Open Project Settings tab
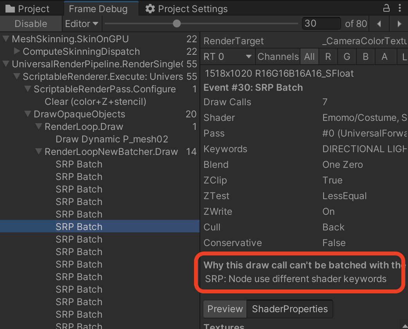Image resolution: width=408 pixels, height=329 pixels. pos(186,9)
